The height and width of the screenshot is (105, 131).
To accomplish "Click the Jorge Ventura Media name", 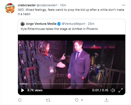I will point(41,24).
